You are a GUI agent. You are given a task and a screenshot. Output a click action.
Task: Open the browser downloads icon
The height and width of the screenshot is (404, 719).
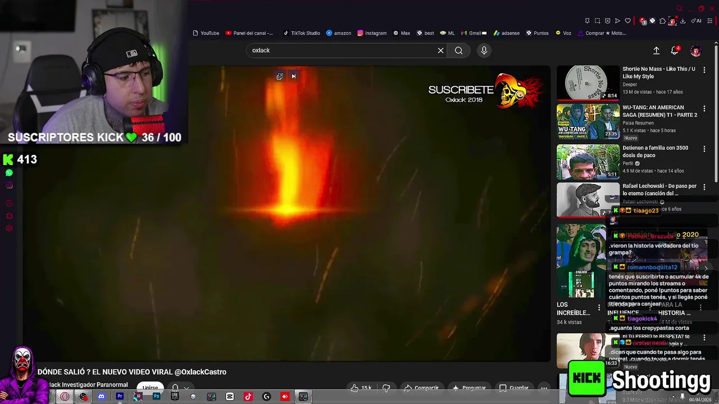point(682,21)
